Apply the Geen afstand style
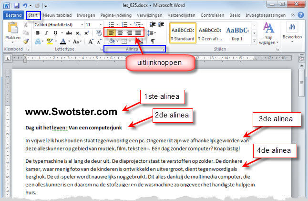 coord(210,33)
